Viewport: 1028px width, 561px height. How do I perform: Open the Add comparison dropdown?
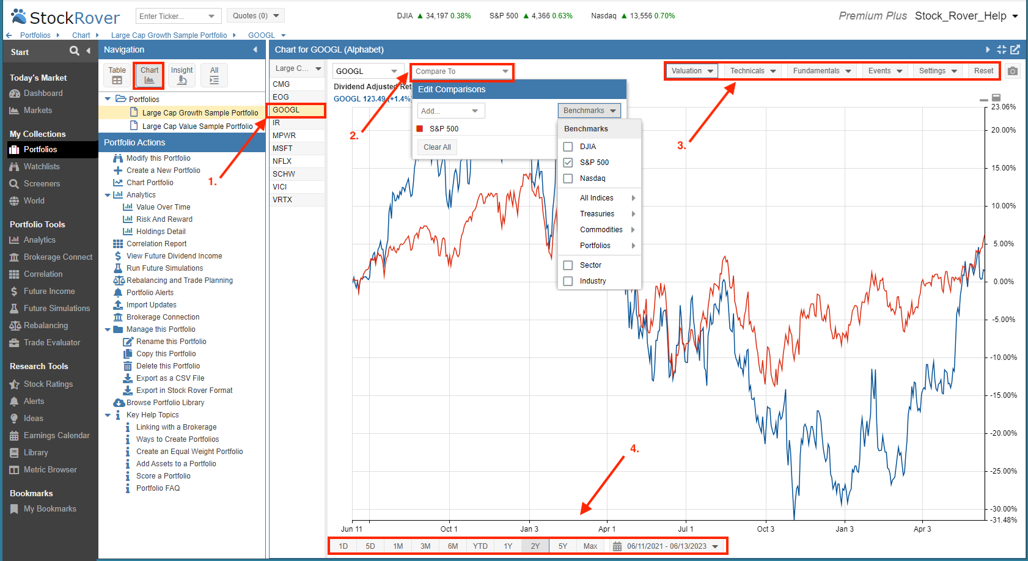(x=451, y=111)
